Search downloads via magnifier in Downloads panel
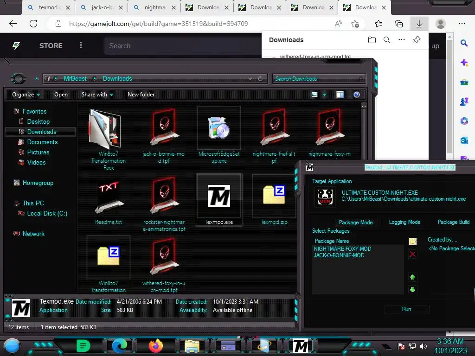475x356 pixels. tap(387, 40)
